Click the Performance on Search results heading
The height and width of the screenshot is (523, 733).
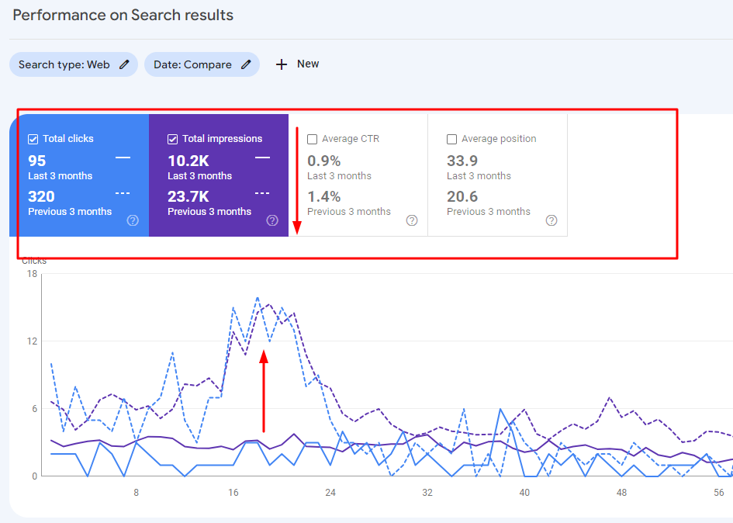(123, 15)
